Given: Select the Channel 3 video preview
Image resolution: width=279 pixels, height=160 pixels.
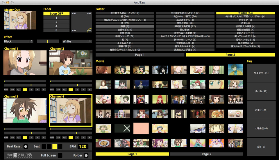Looking at the screenshot, I should [25, 110].
